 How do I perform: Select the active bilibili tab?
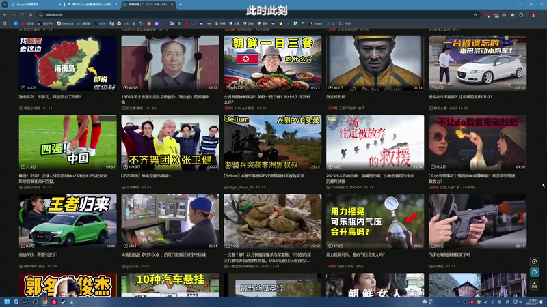[148, 5]
